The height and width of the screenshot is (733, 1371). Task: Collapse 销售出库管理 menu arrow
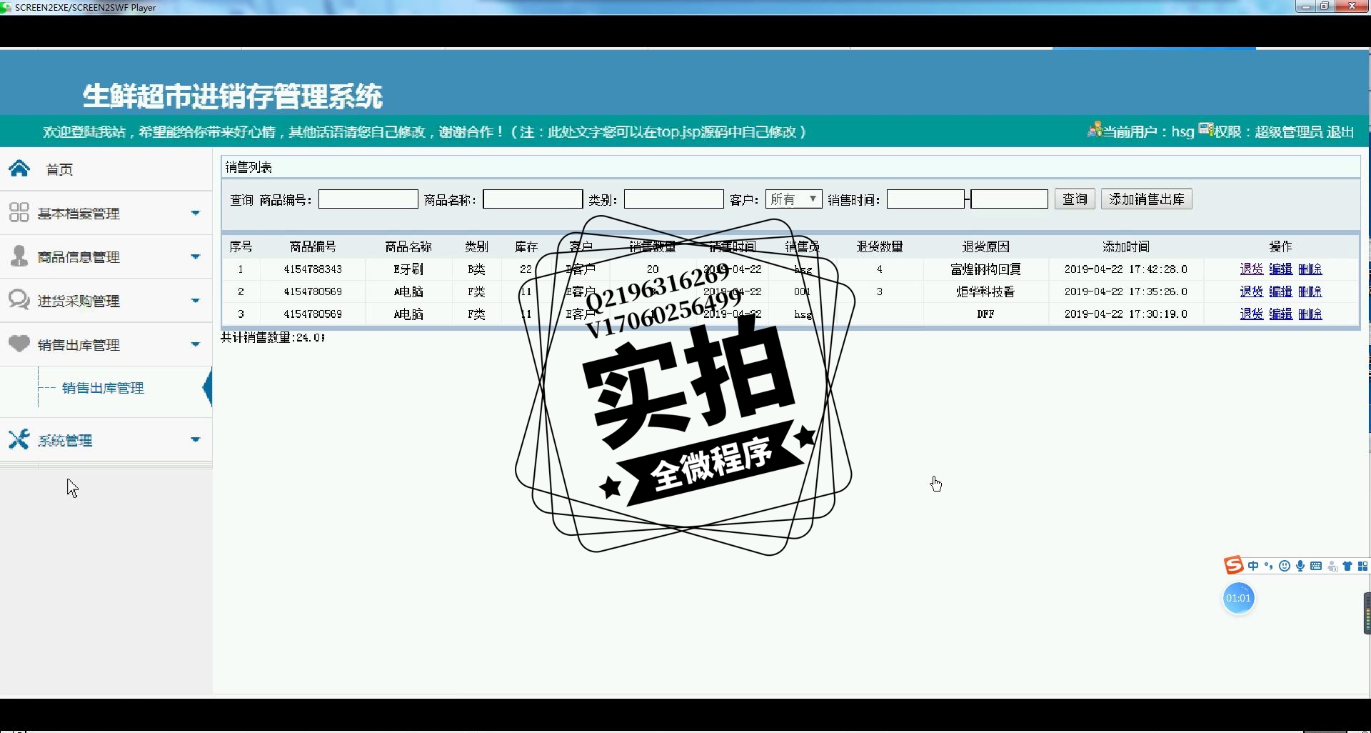pos(195,344)
